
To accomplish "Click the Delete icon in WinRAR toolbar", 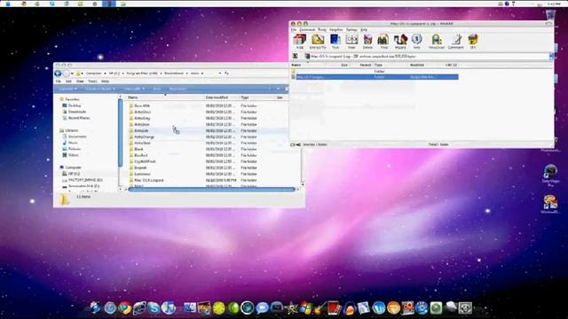I will tap(367, 42).
